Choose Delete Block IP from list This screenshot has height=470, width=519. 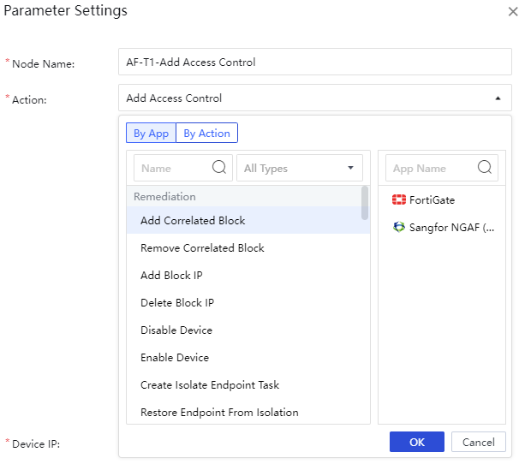[177, 303]
